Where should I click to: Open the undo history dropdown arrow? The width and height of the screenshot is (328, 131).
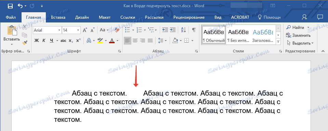point(26,6)
